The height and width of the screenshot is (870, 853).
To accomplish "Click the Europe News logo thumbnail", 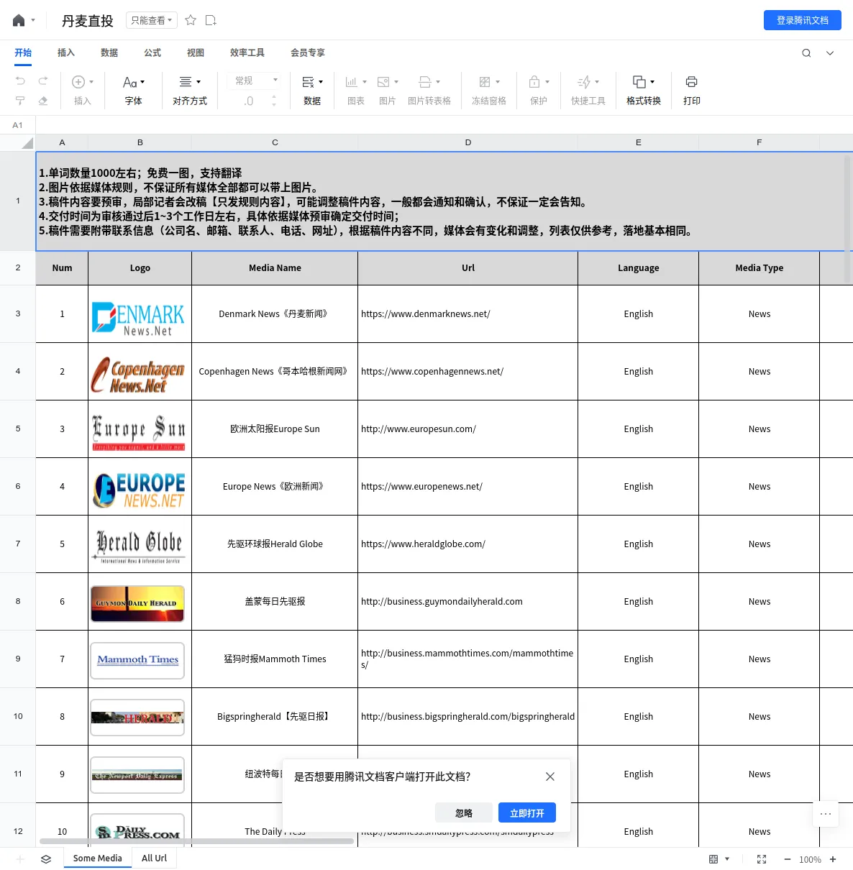I will click(139, 490).
